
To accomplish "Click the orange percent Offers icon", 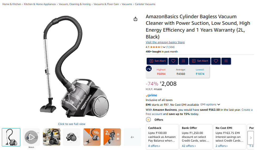I will [x=148, y=120].
